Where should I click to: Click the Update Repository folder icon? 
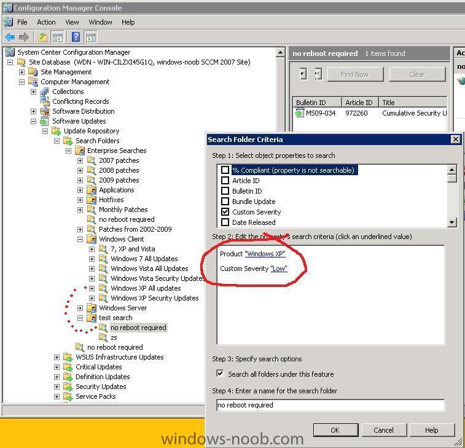(56, 130)
